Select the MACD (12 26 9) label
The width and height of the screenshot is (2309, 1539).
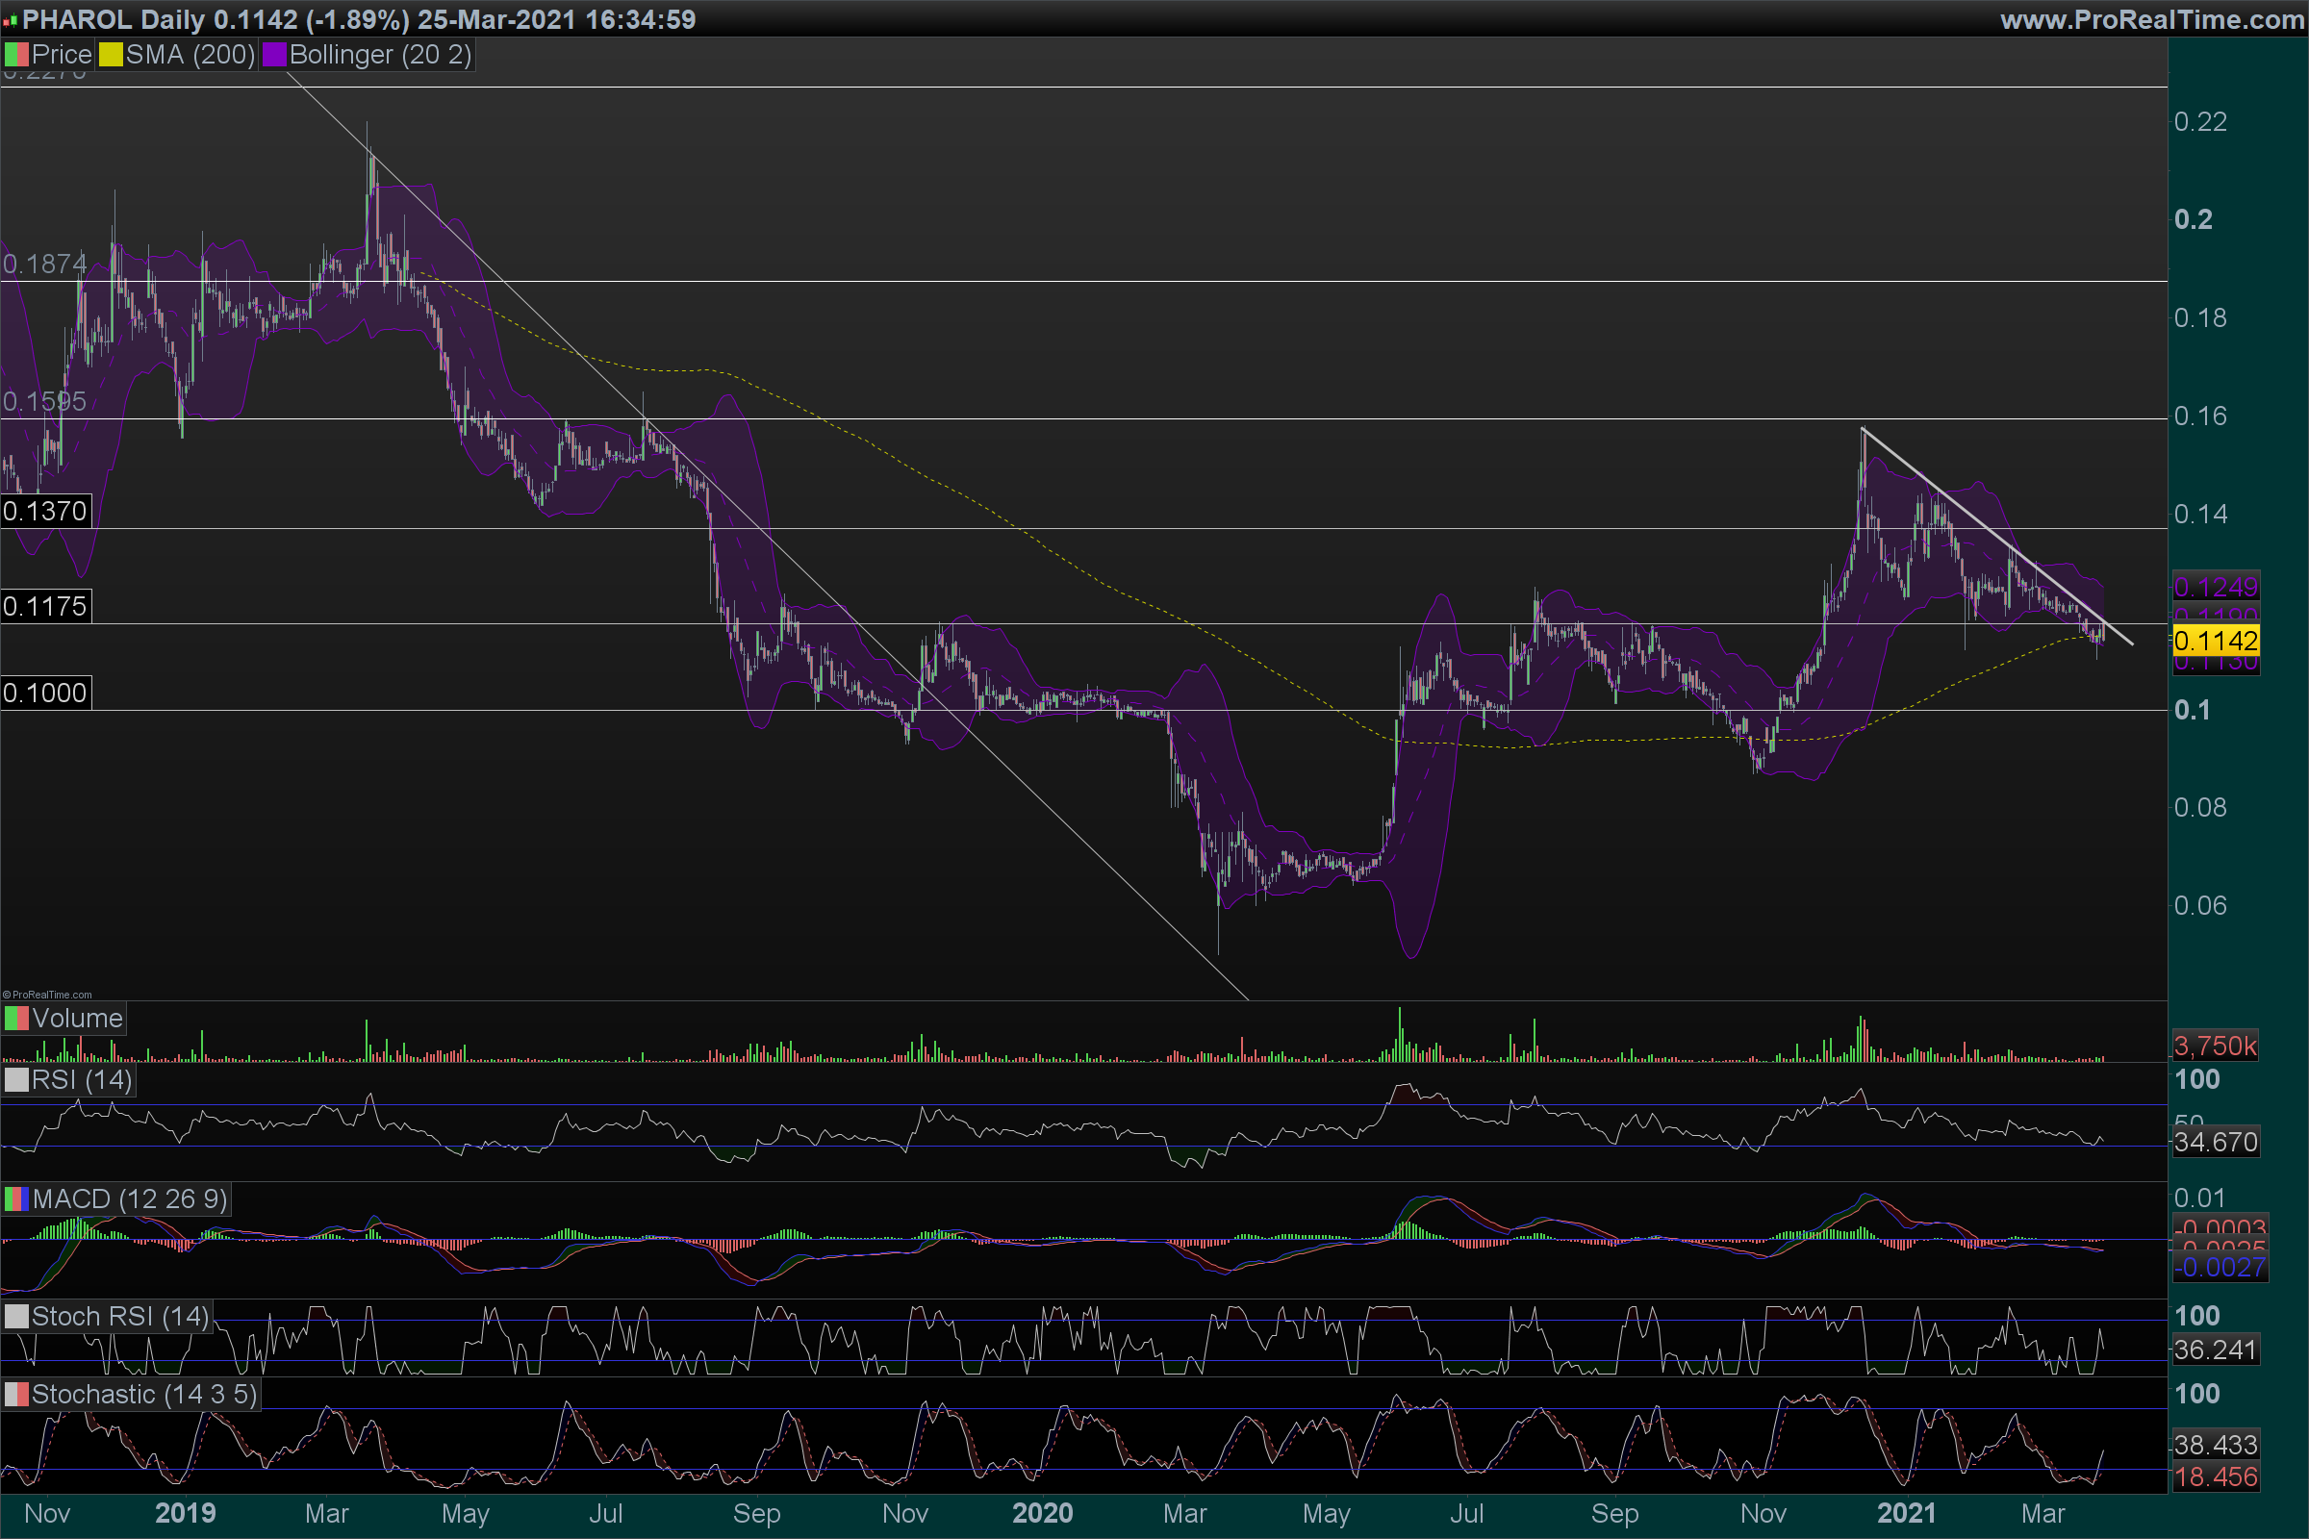(x=129, y=1199)
